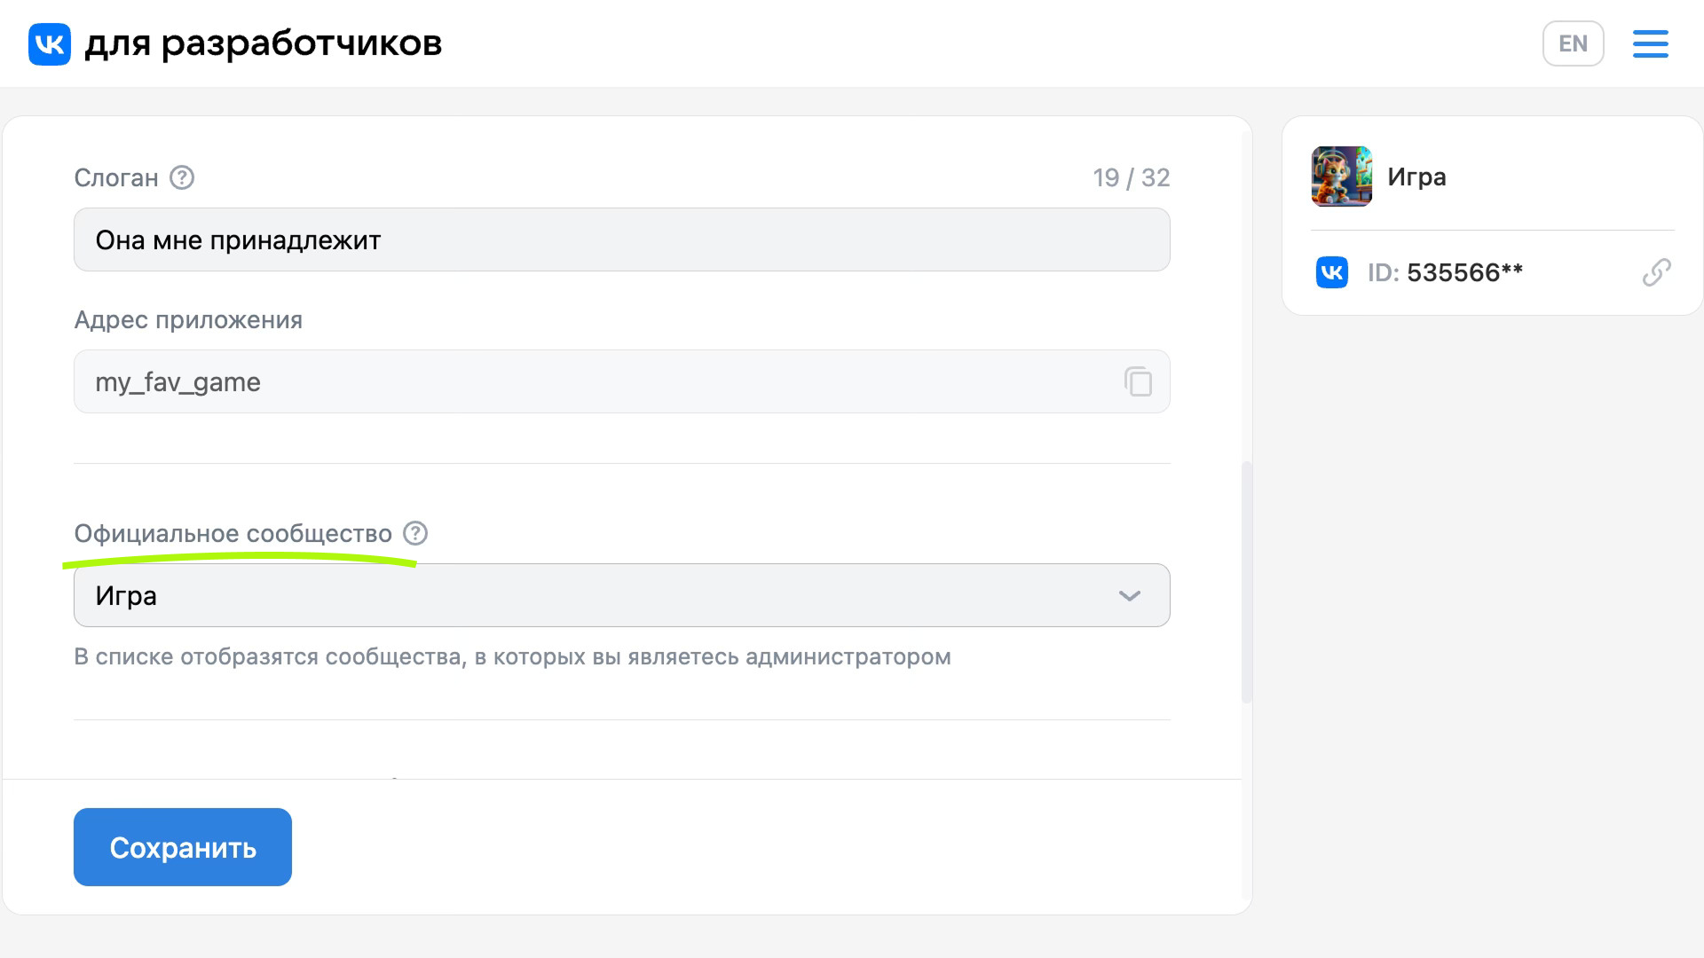
Task: Click the form's vertical scrollbar
Action: [1246, 582]
